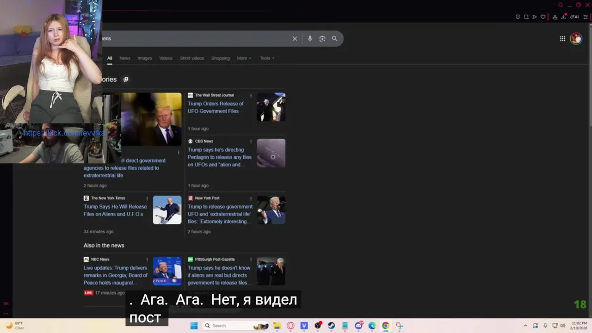
Task: Open 'Trump Says He Will Release Files on Aliens'
Action: 115,210
